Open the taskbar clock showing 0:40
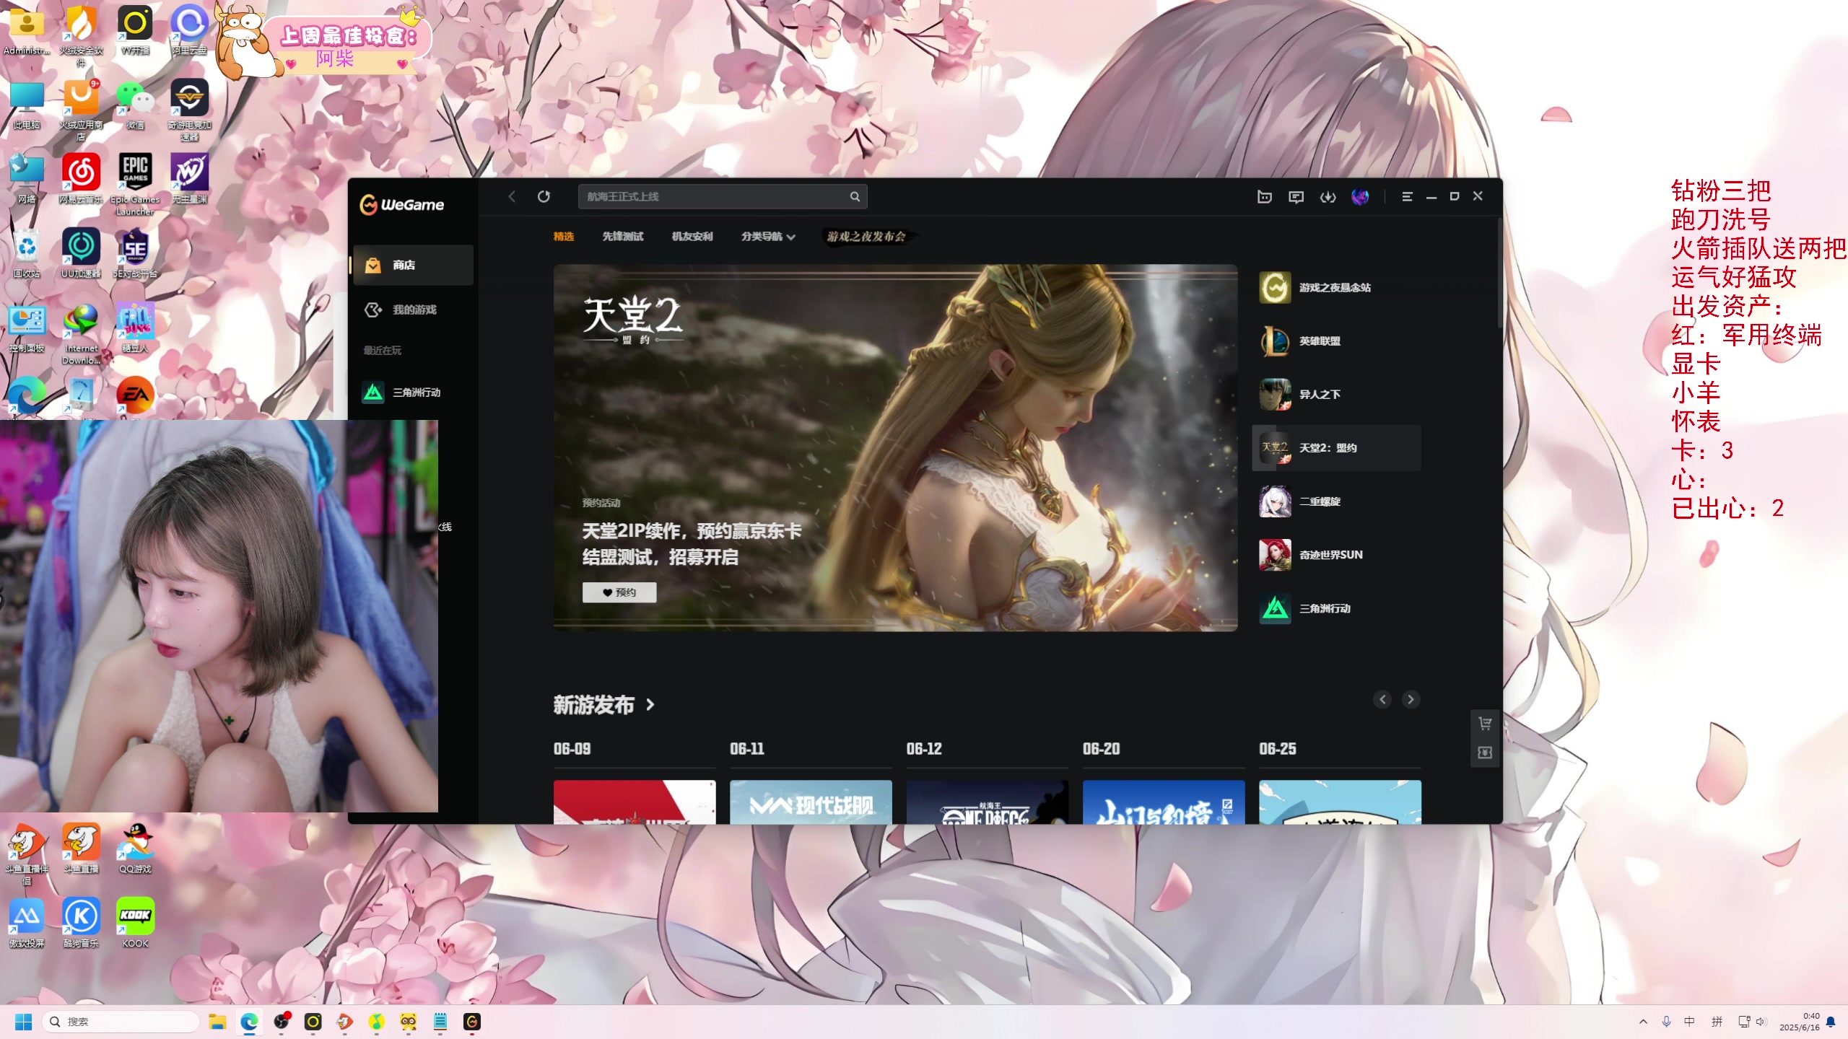The height and width of the screenshot is (1039, 1848). click(x=1800, y=1022)
